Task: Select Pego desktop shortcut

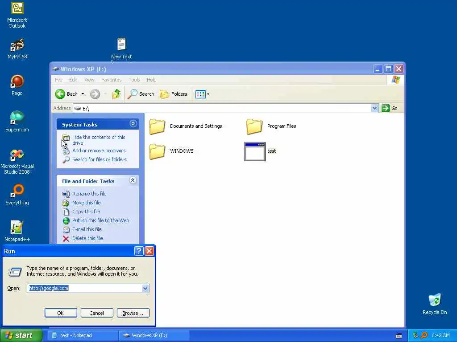Action: [17, 85]
